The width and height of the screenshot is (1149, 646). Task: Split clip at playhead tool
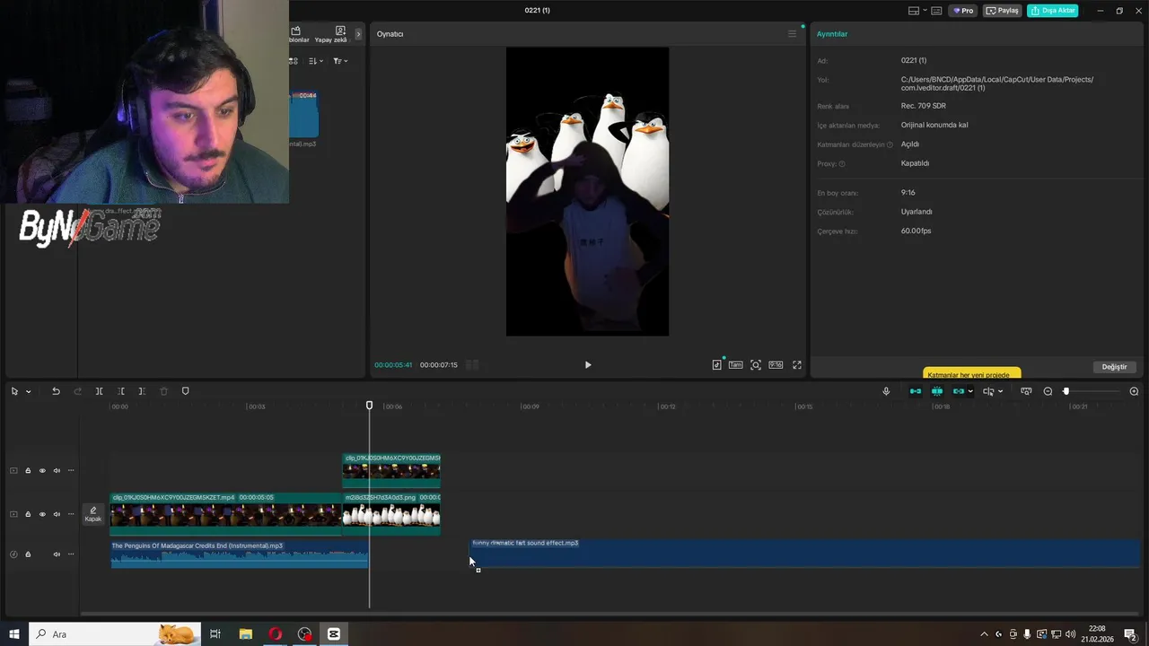[x=99, y=391]
